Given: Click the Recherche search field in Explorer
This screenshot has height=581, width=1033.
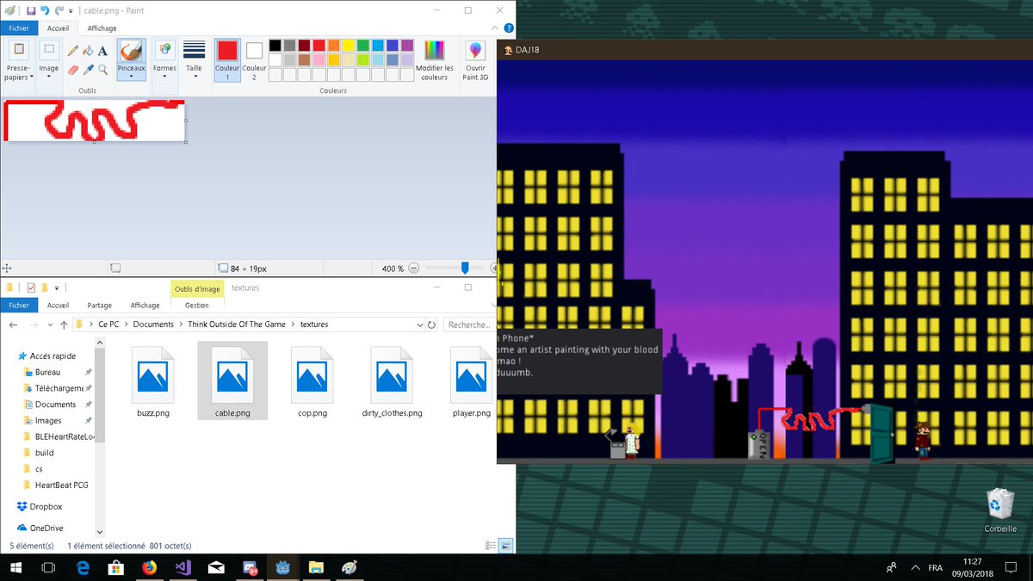Looking at the screenshot, I should 471,324.
